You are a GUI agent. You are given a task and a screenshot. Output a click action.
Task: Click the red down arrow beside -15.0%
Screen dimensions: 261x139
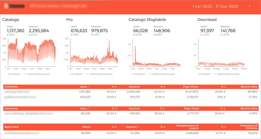point(164,133)
